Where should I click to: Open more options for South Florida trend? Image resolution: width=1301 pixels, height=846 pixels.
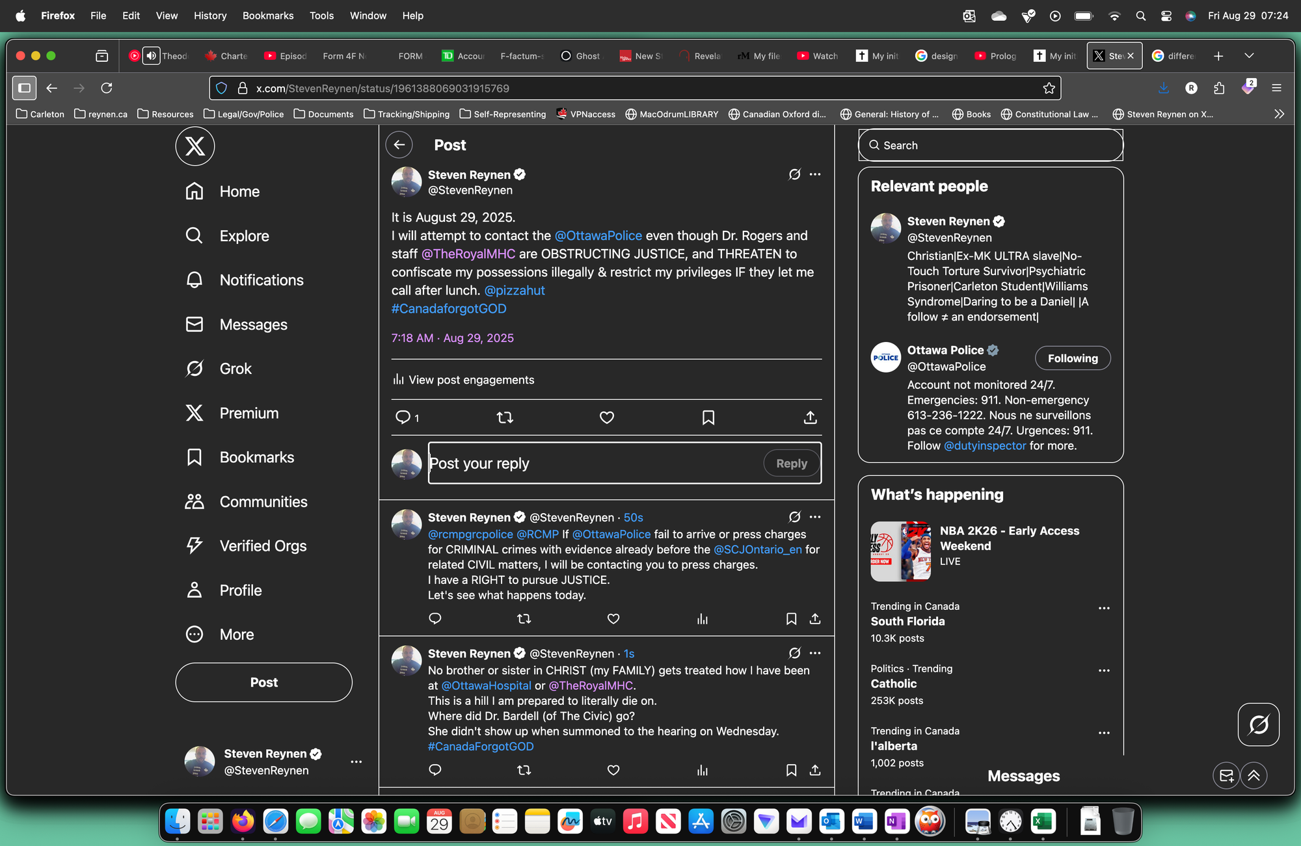point(1104,608)
